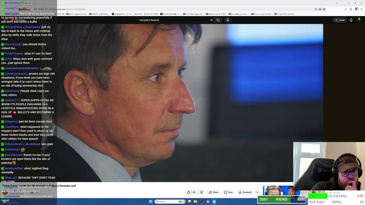This screenshot has width=365, height=205.
Task: Click username 'Subgenius' in chat
Action: [x=11, y=122]
